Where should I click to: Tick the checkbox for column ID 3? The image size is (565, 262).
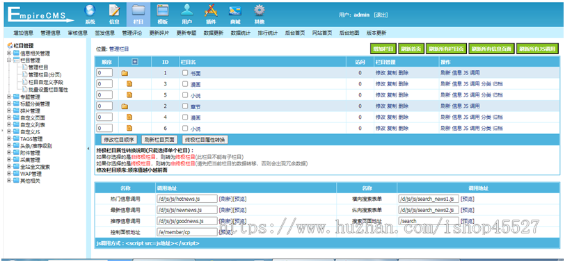click(185, 84)
